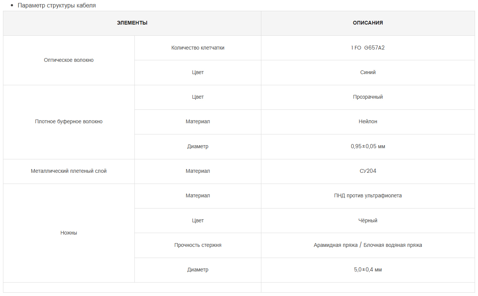478x296 pixels.
Task: Select the Металлический плетеный слой cell
Action: click(x=69, y=171)
